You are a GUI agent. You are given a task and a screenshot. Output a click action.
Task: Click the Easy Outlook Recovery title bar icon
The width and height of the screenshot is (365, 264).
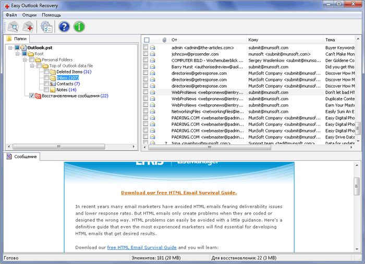7,6
